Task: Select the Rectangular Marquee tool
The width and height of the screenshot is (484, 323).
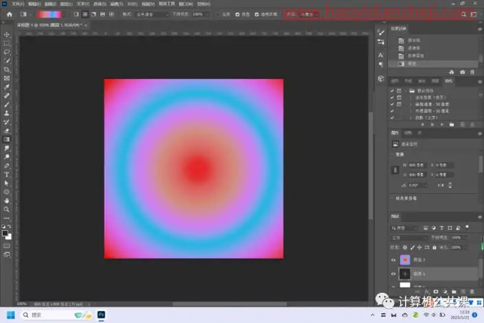Action: click(6, 43)
